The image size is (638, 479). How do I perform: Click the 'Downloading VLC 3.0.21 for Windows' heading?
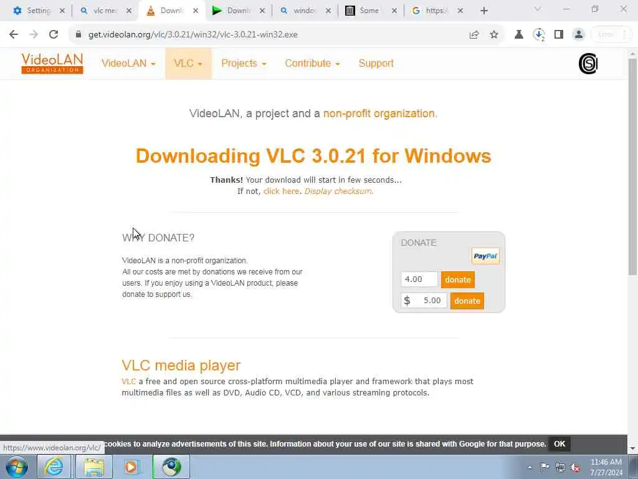coord(313,156)
